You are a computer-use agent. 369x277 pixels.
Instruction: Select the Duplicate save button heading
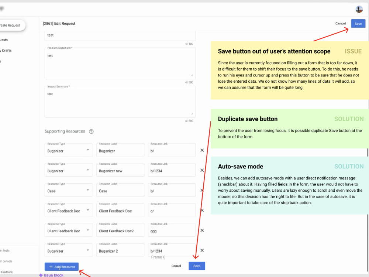click(x=248, y=119)
